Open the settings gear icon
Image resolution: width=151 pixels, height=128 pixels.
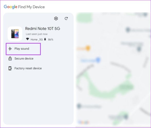click(x=56, y=18)
